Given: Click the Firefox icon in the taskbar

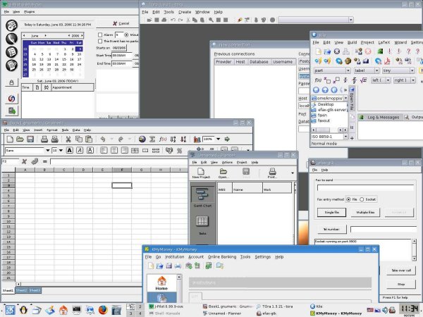Looking at the screenshot, I should coord(103,309).
